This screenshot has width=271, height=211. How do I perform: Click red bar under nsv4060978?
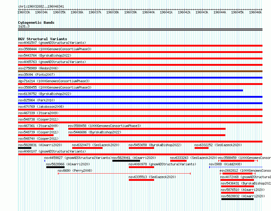pyautogui.click(x=141, y=167)
